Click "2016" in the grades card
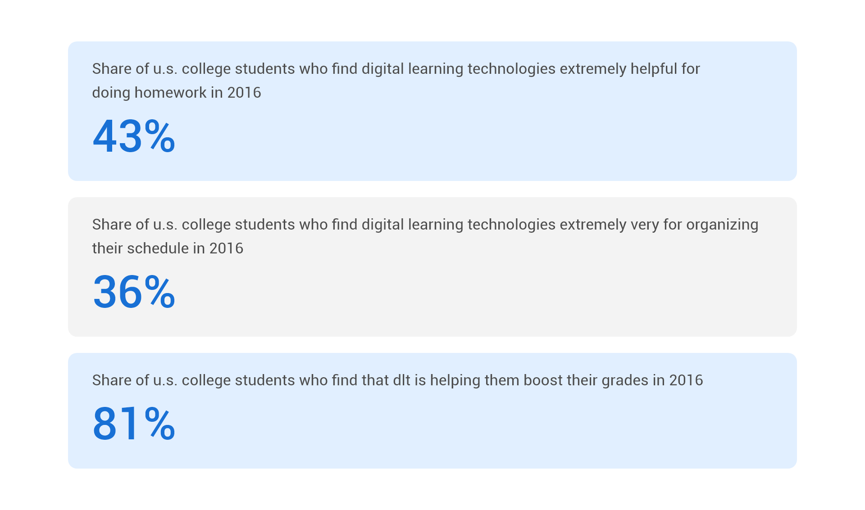Viewport: 865px width, 510px height. coord(686,380)
